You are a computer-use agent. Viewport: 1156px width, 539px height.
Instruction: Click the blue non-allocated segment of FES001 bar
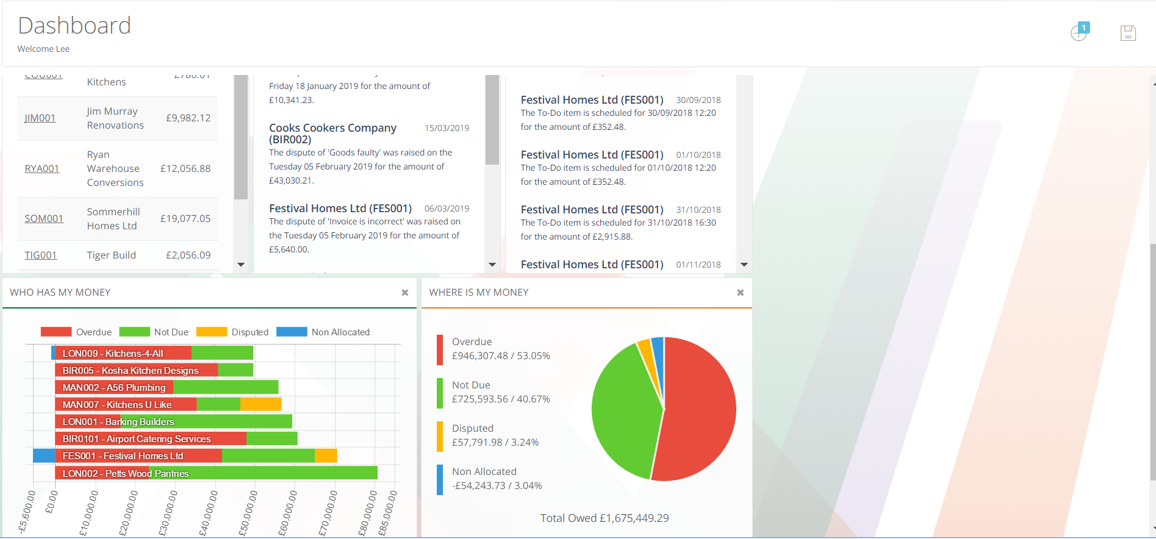coord(44,455)
